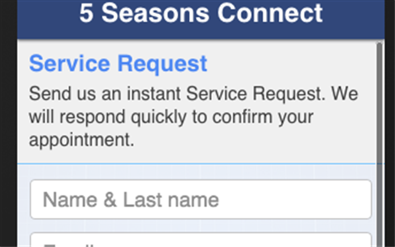Click the black margin left of the app

click(x=8, y=124)
